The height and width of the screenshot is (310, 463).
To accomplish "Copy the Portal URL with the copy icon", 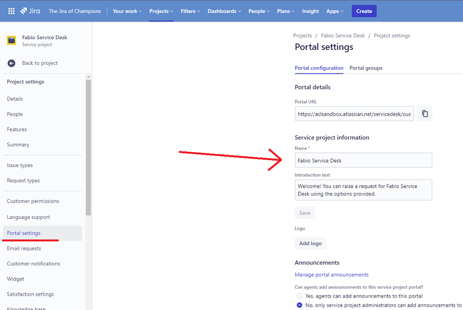I will (425, 114).
